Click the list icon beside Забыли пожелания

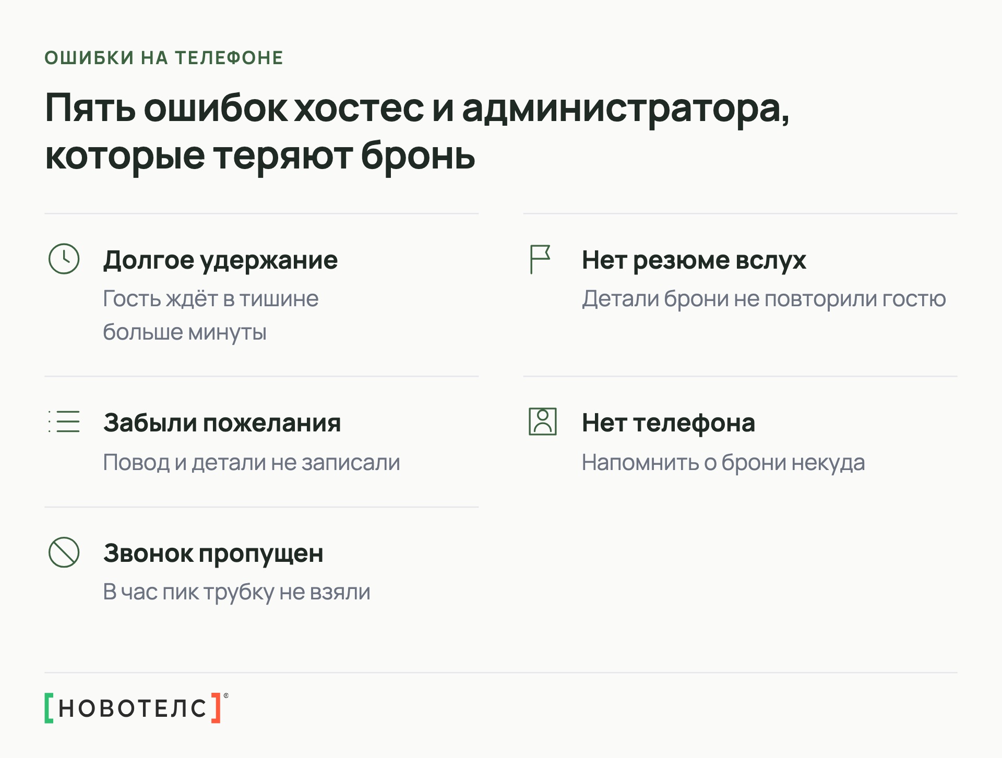coord(64,422)
